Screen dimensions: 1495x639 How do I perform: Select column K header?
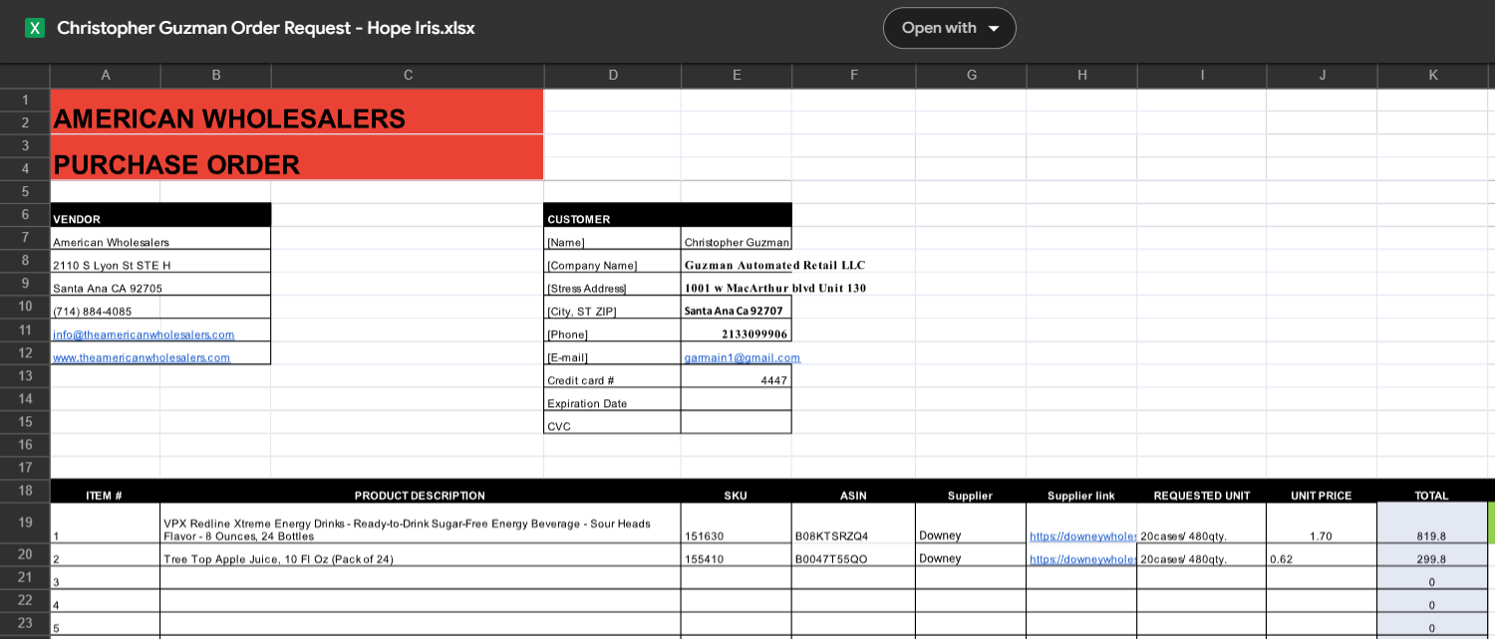(1432, 75)
